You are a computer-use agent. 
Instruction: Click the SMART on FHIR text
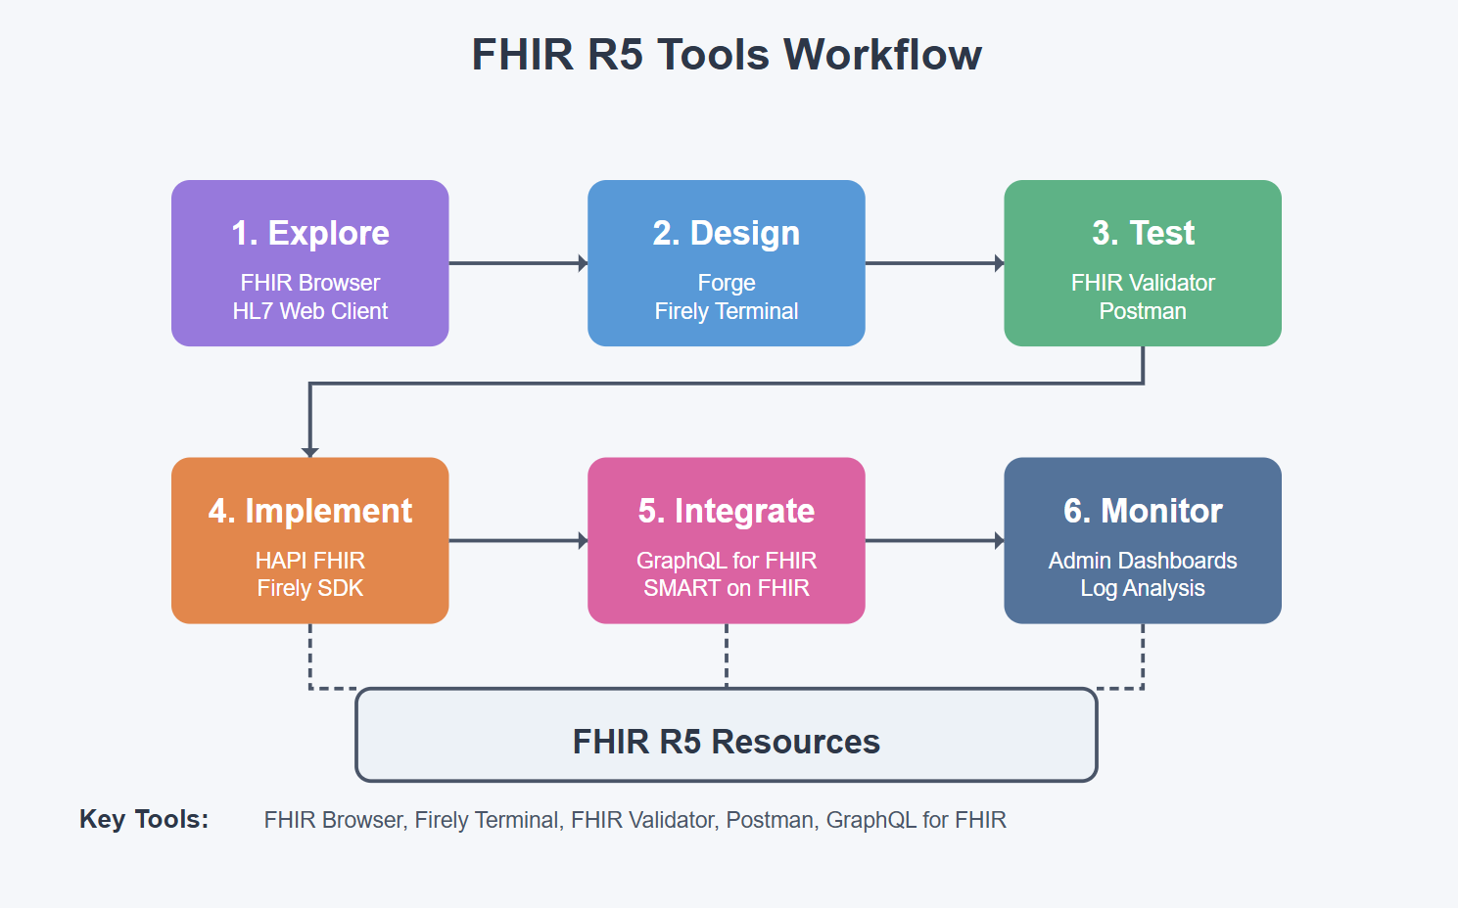coord(726,588)
